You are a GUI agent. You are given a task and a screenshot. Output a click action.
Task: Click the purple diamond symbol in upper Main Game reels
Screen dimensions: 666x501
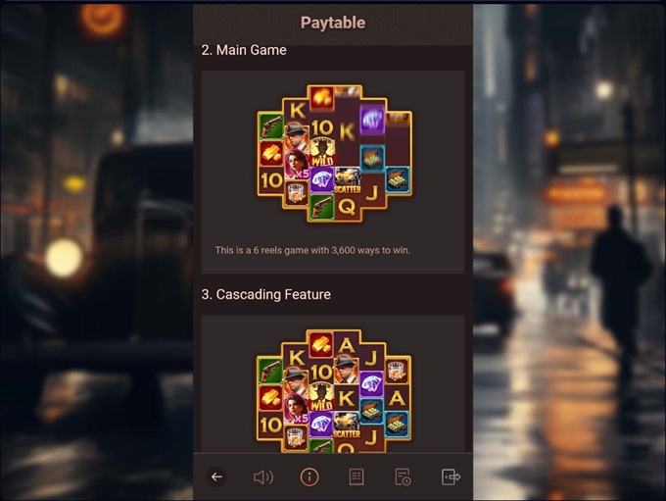pos(372,120)
